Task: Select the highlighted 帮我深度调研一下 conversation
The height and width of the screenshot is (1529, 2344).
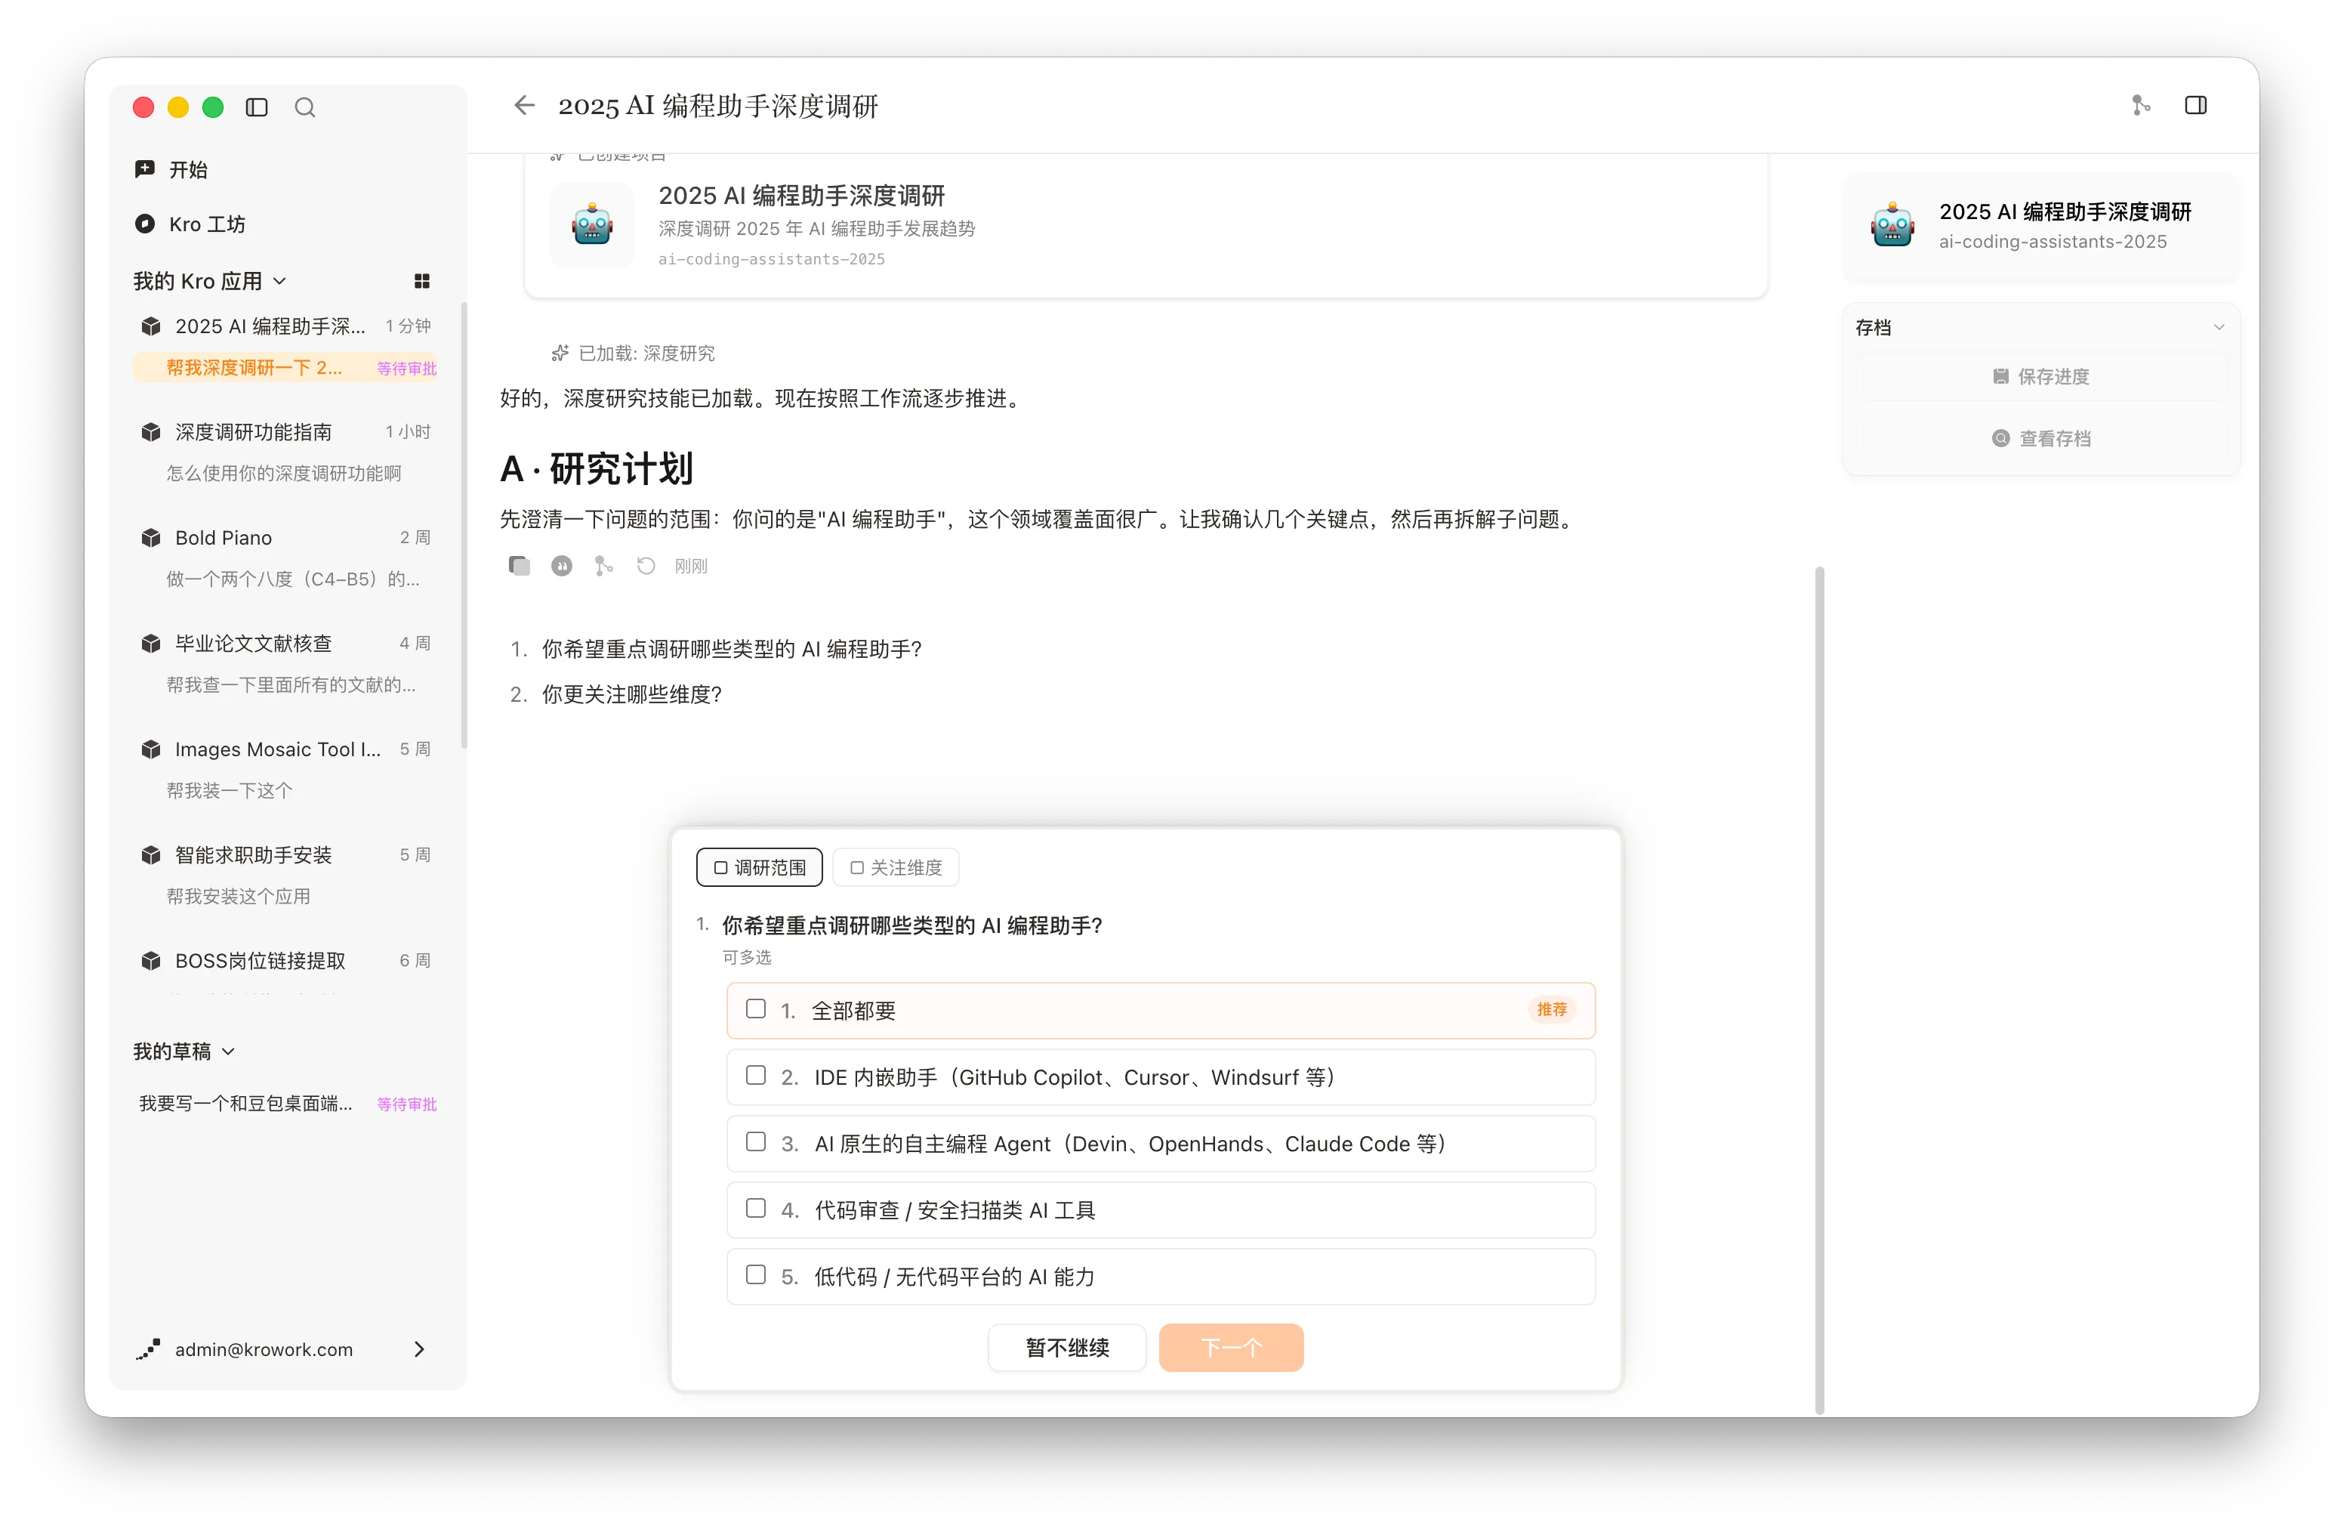Action: (x=285, y=367)
